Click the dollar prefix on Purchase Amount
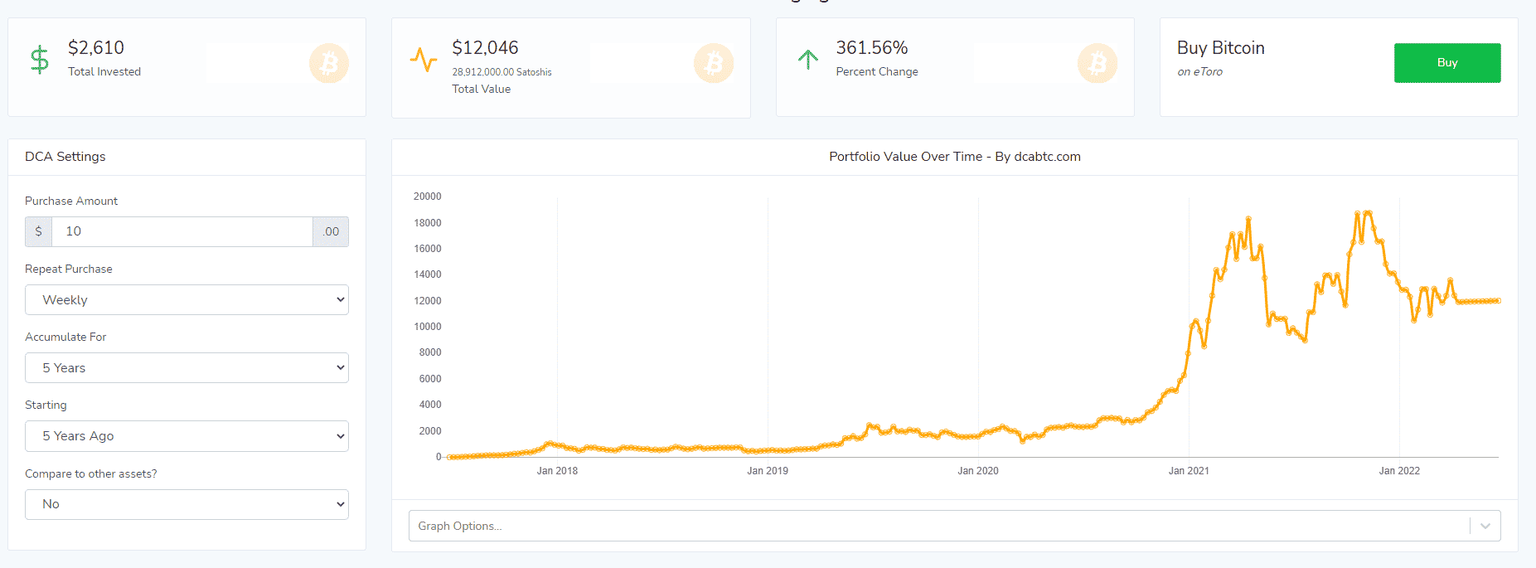Viewport: 1536px width, 568px height. [38, 231]
